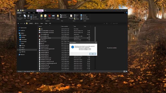Image resolution: width=166 pixels, height=93 pixels.
Task: Collapse the ribbon with the chevron
Action: coord(125,13)
